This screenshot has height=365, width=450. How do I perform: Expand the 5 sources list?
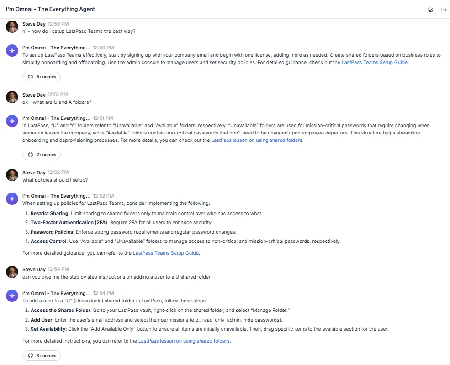[x=42, y=77]
